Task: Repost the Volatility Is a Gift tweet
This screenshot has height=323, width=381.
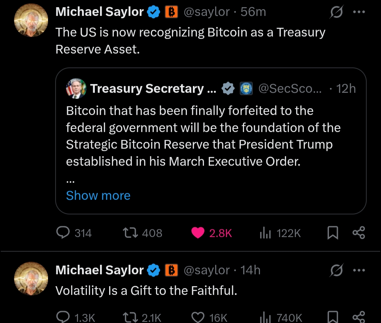Action: pos(132,317)
